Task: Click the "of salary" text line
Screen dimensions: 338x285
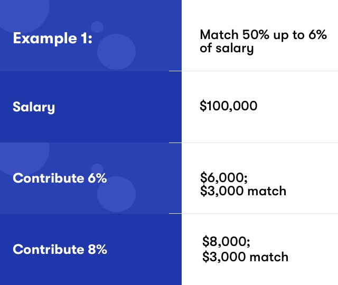Action: [227, 49]
